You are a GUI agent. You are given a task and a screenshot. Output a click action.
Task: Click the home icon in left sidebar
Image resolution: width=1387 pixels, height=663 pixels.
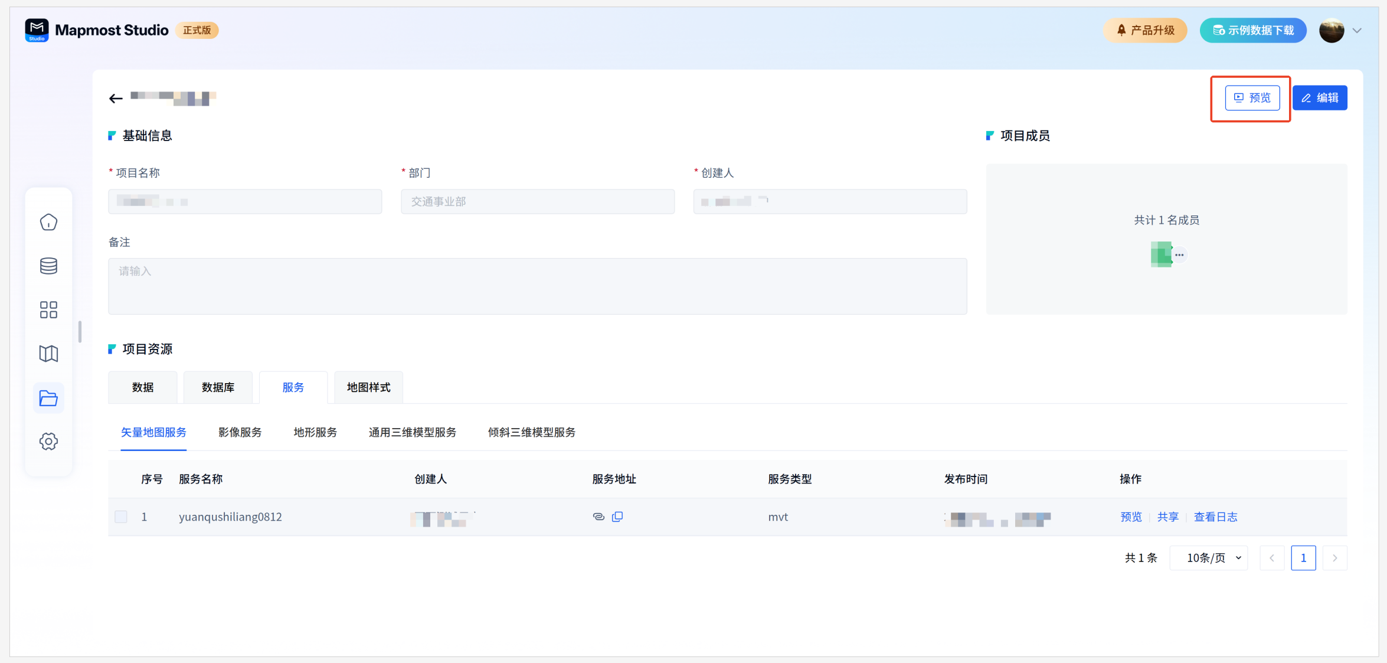click(x=48, y=222)
